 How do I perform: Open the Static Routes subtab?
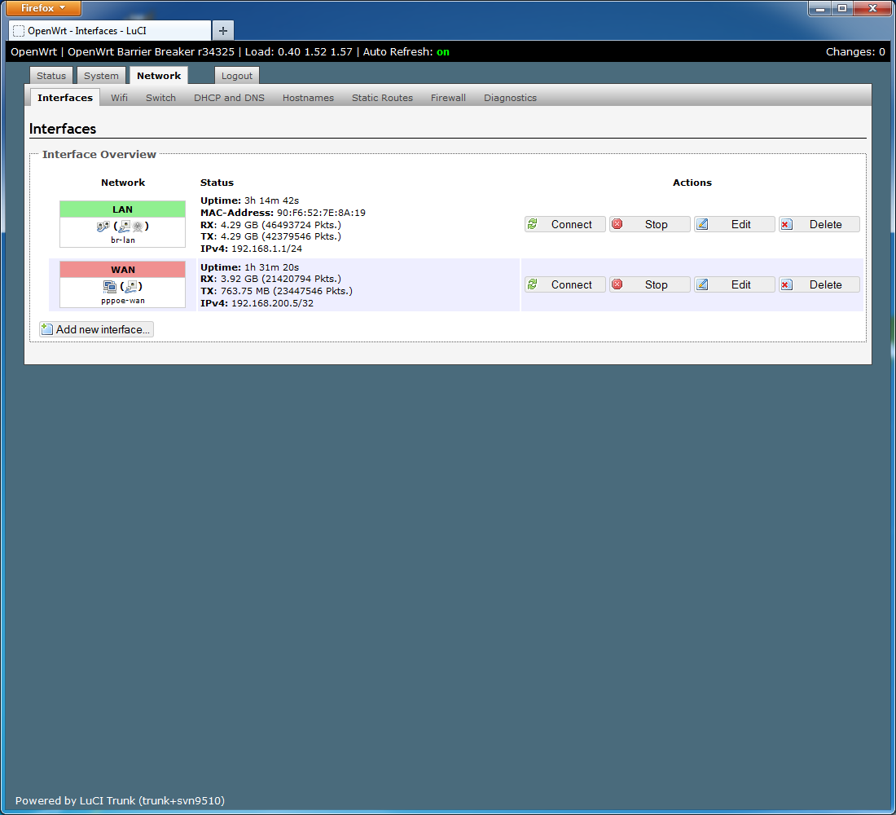click(x=382, y=98)
